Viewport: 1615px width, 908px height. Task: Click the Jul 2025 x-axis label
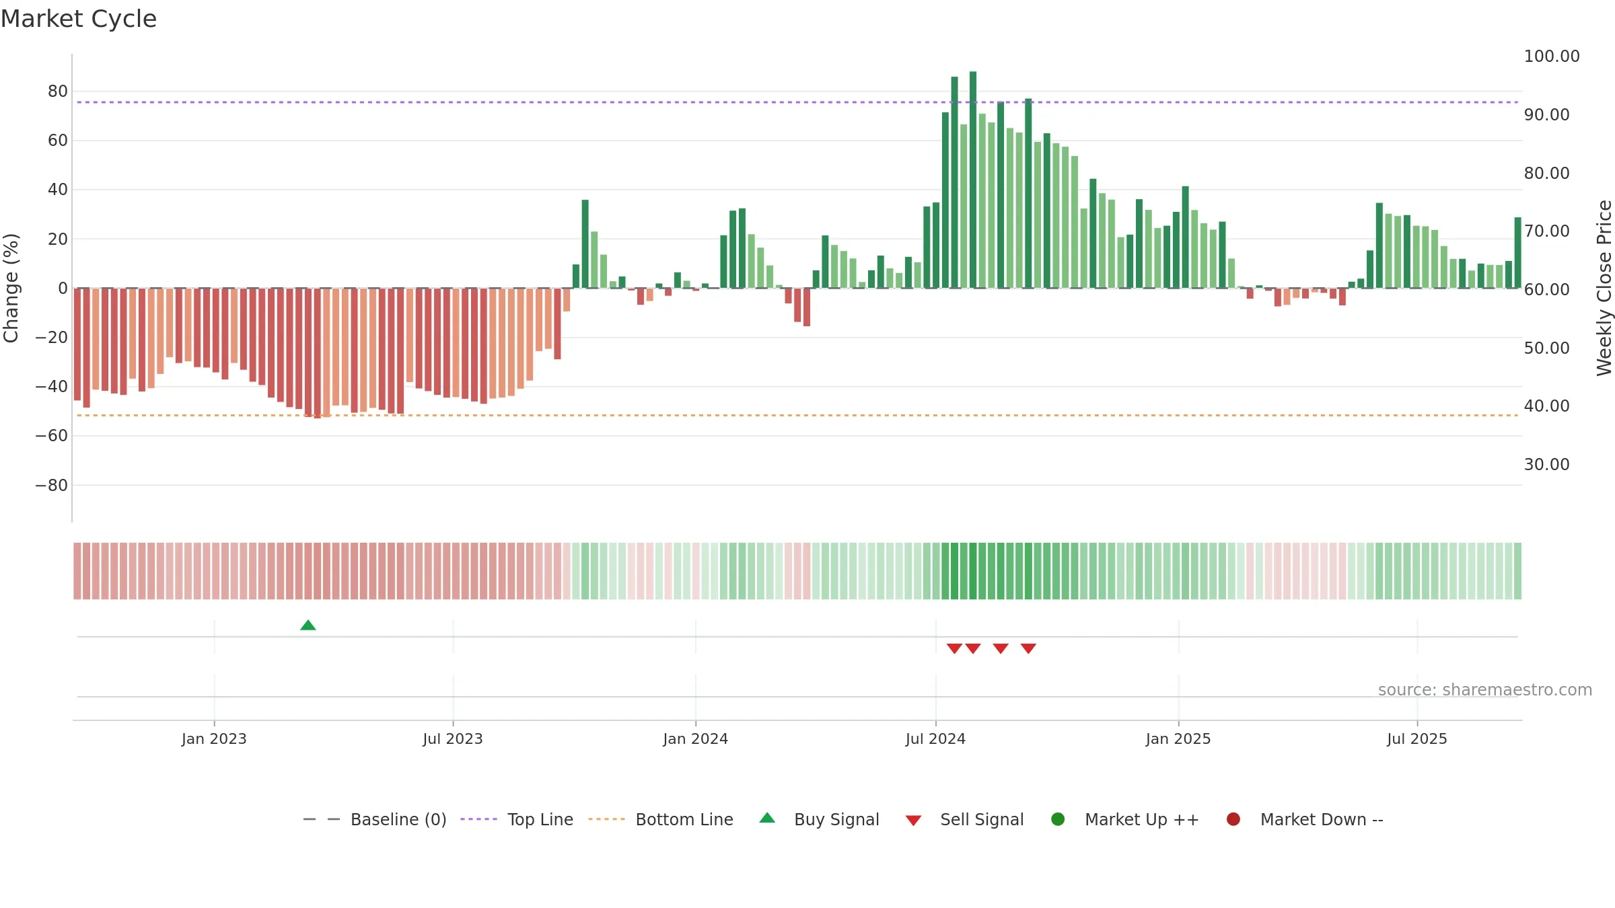(1417, 739)
